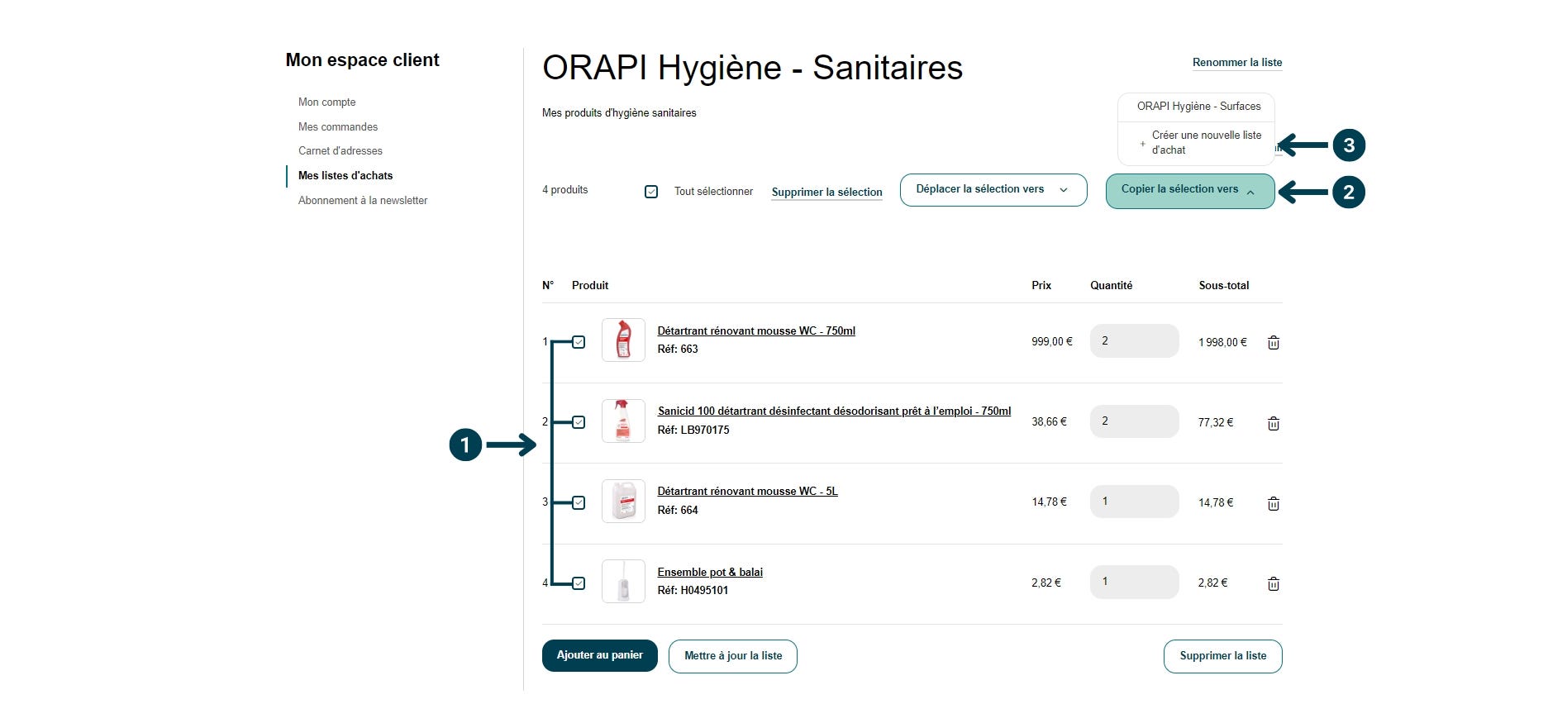Click the price 999,00 €
Image resolution: width=1567 pixels, height=723 pixels.
[x=1052, y=342]
